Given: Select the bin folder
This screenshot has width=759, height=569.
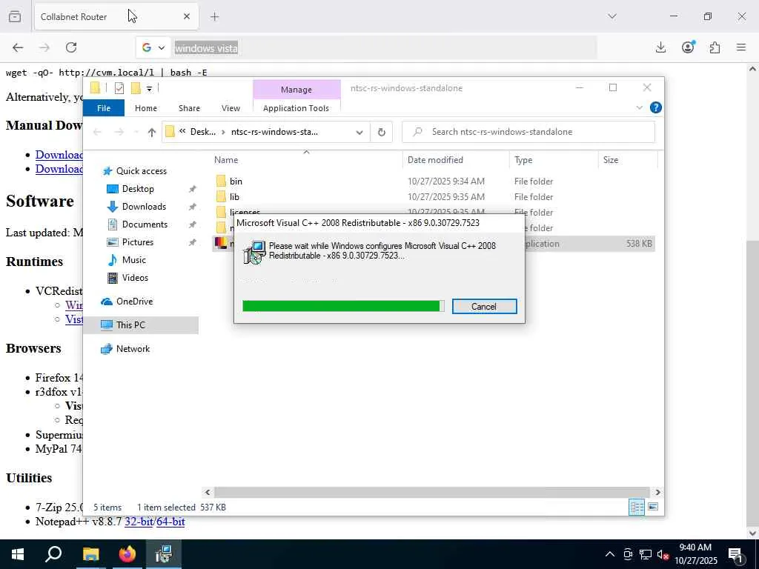Looking at the screenshot, I should [236, 181].
